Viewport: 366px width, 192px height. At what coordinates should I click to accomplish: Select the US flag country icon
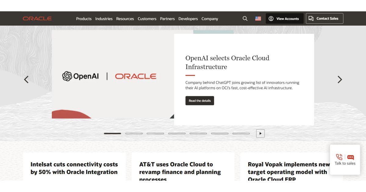[258, 19]
